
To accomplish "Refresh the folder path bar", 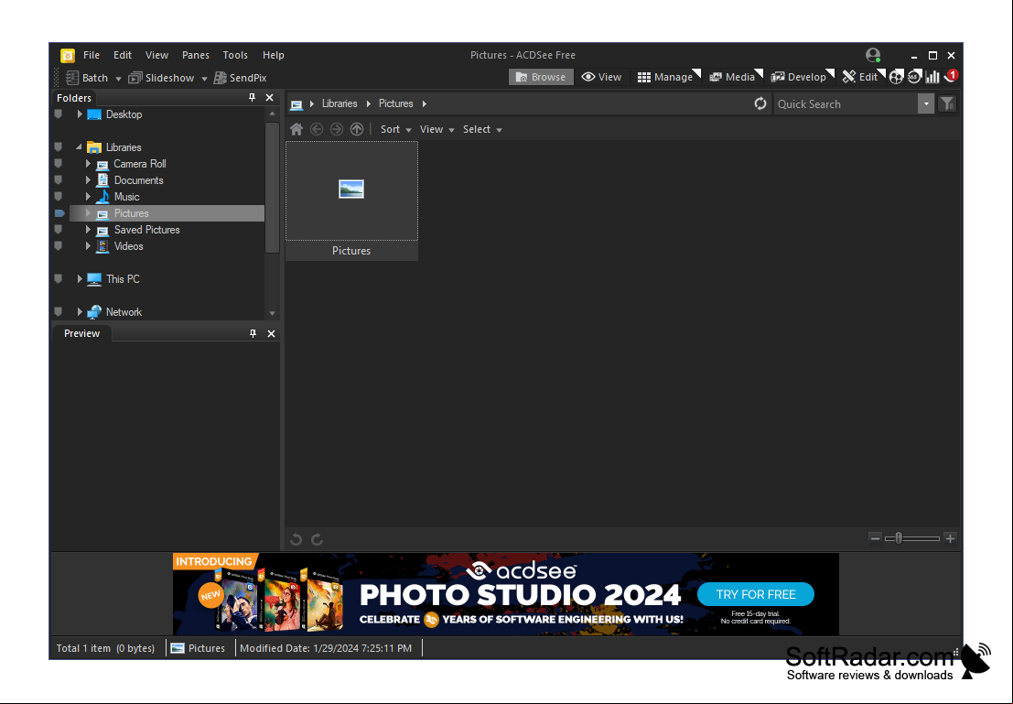I will pos(760,103).
